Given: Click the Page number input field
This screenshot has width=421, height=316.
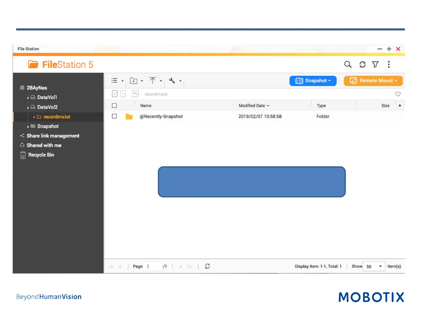Looking at the screenshot, I should pos(152,266).
